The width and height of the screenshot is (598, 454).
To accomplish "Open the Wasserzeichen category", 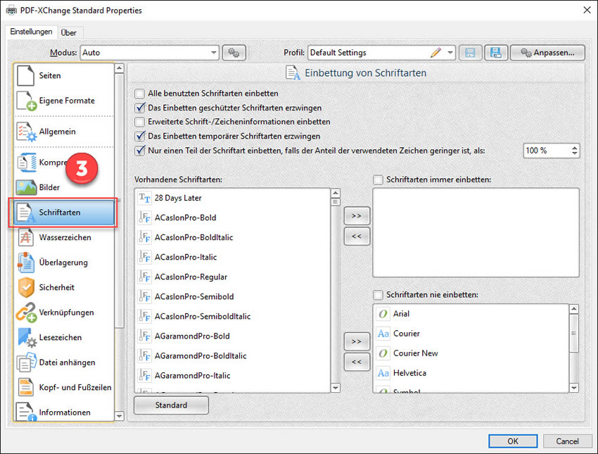I will 64,237.
